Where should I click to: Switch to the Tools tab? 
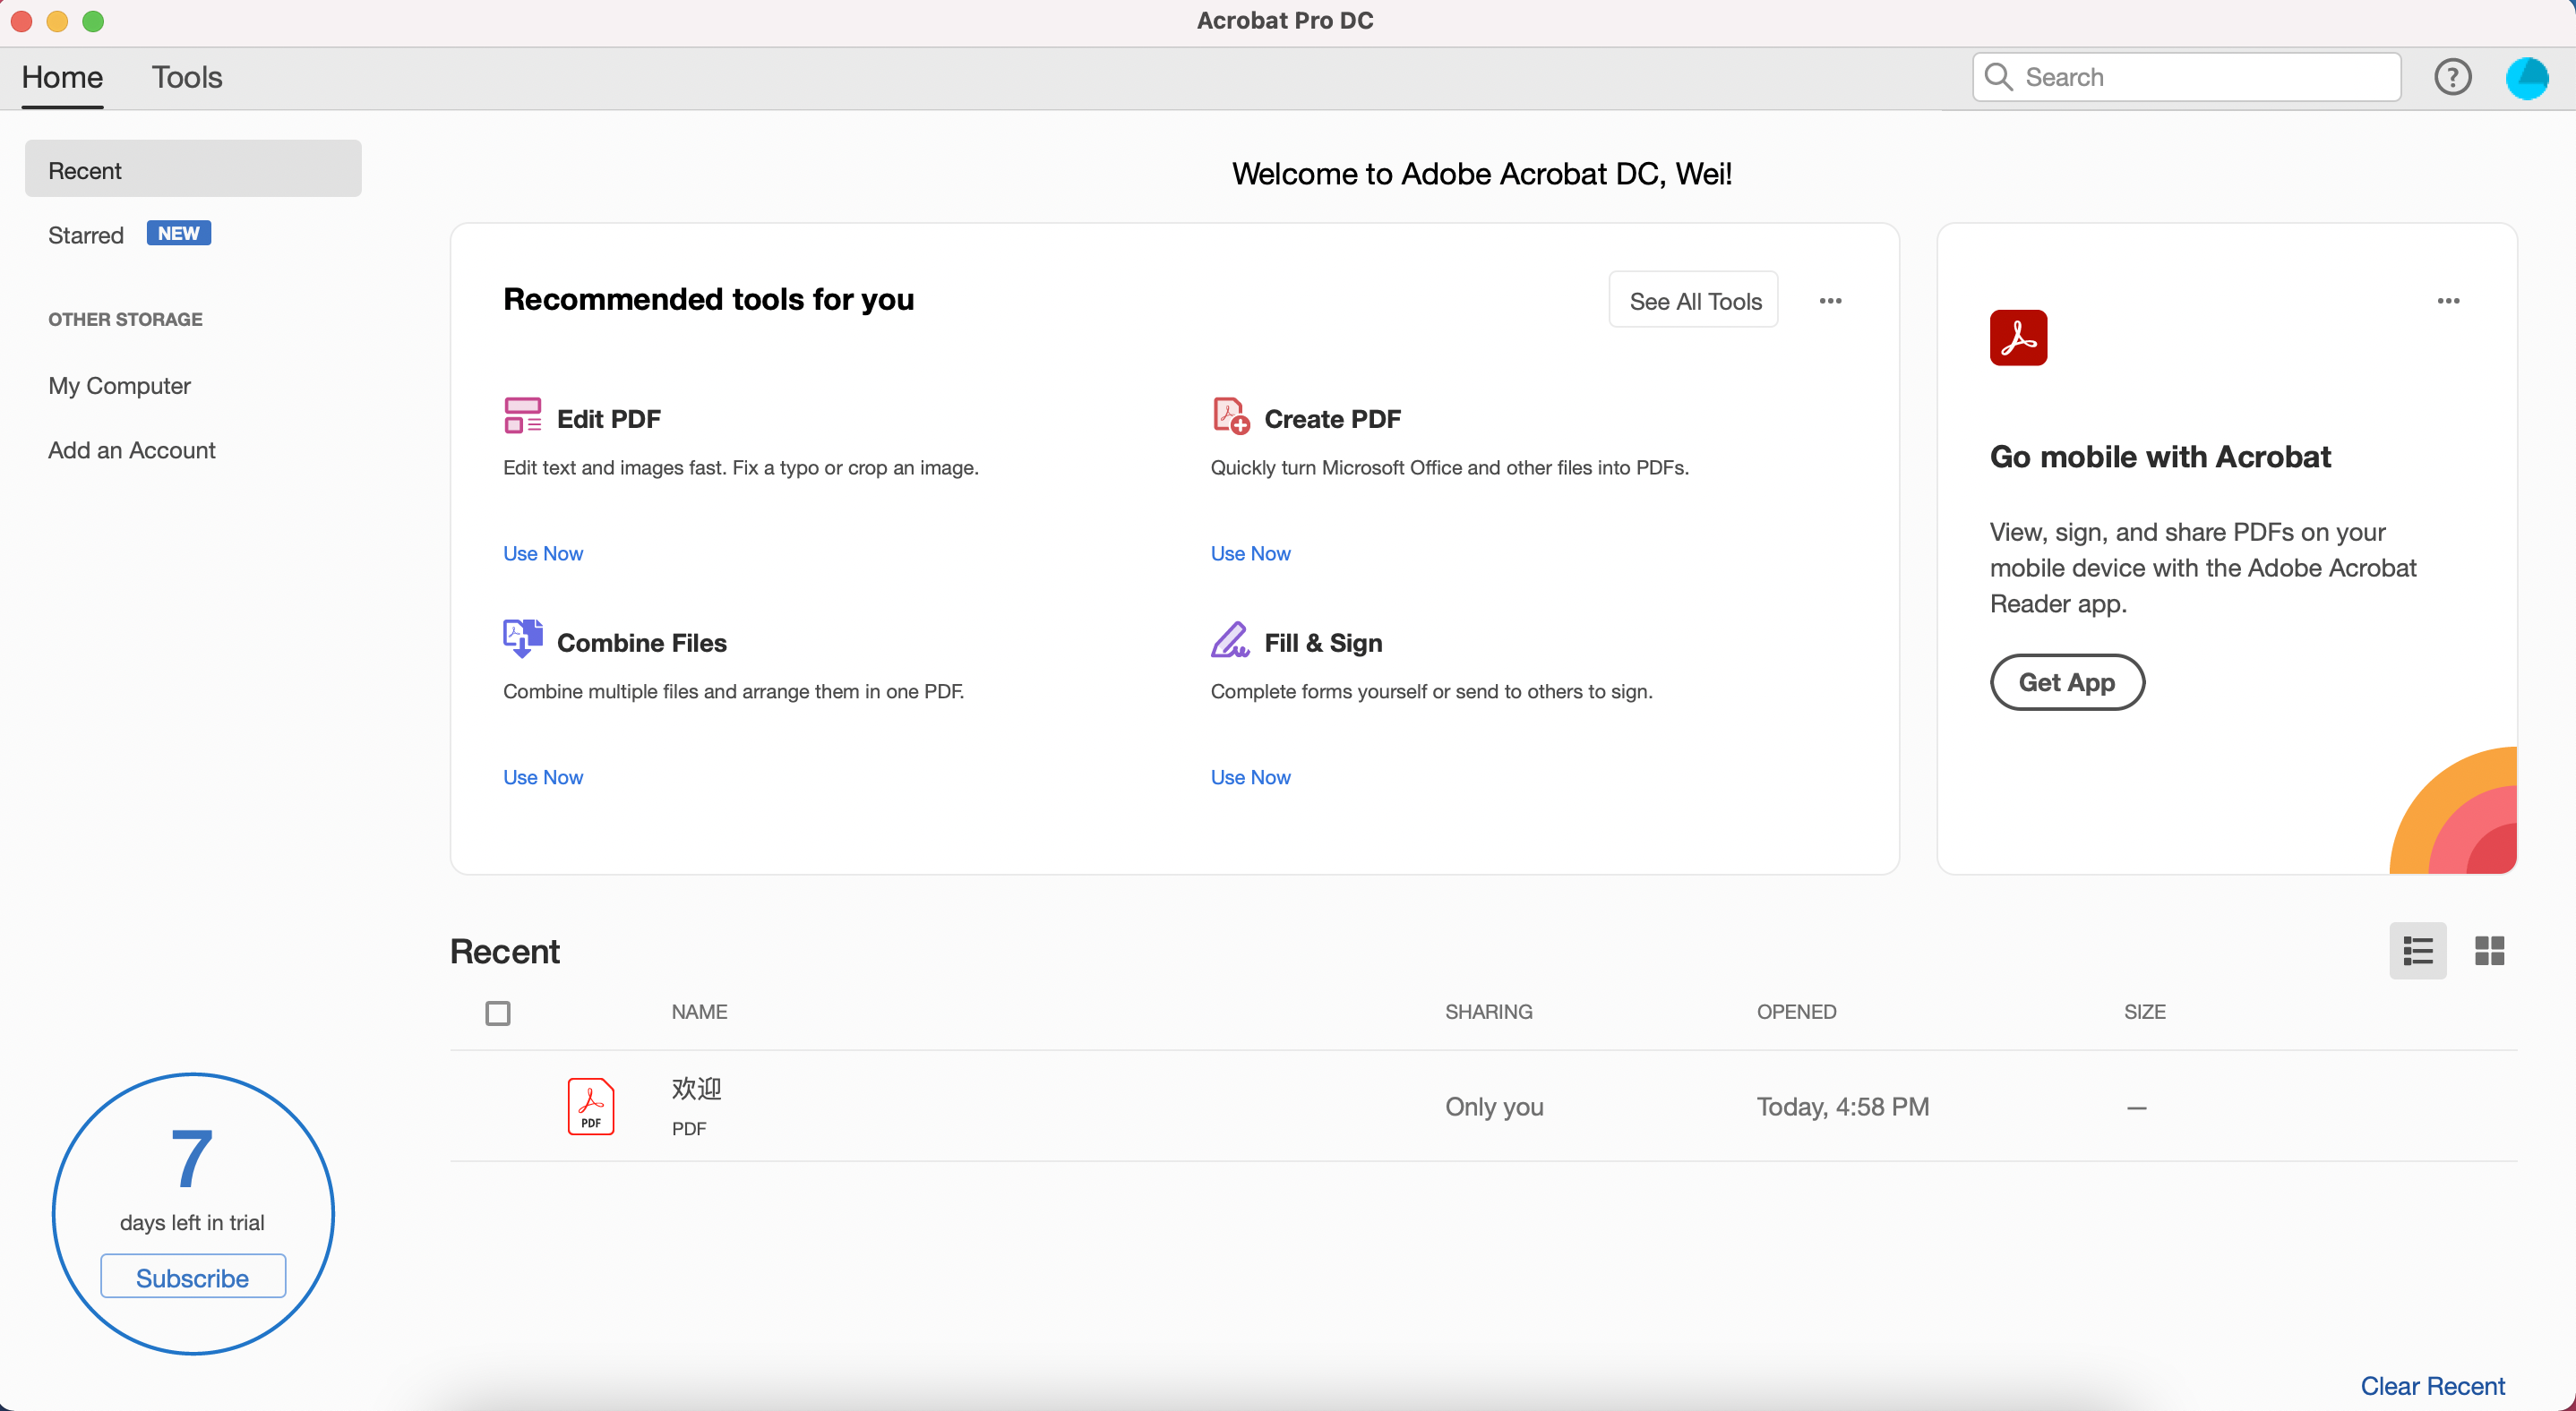click(187, 76)
